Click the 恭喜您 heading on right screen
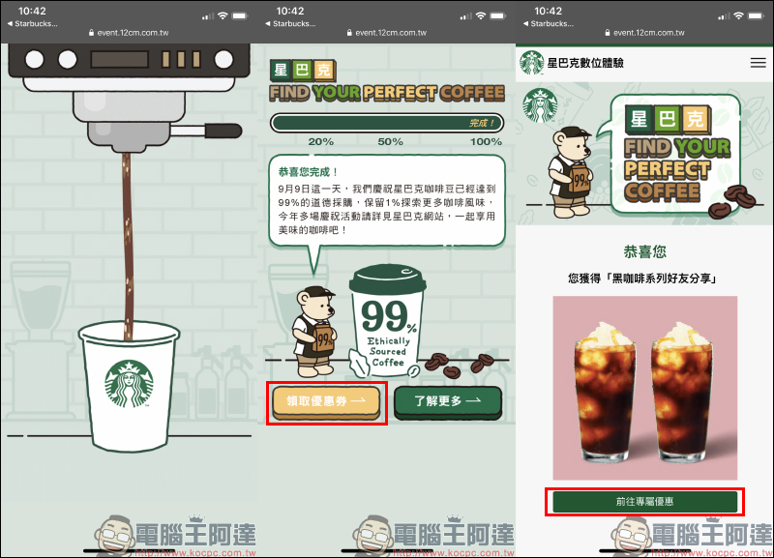774x558 pixels. tap(644, 251)
